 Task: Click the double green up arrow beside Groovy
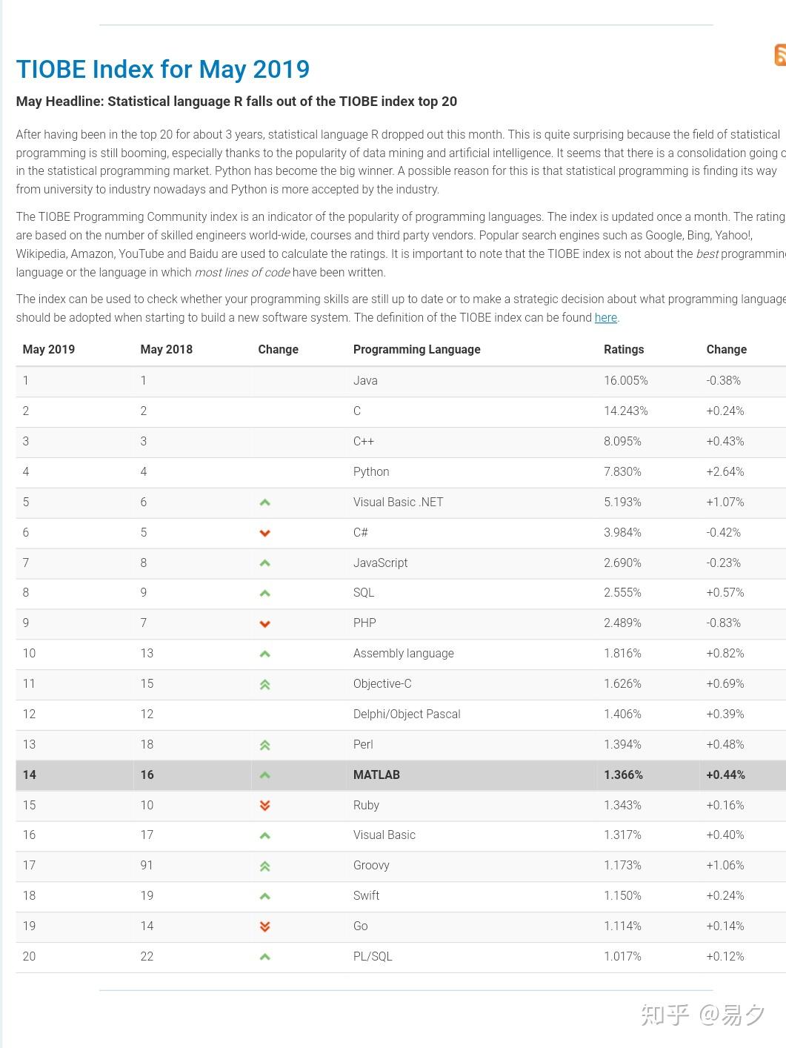tap(264, 866)
